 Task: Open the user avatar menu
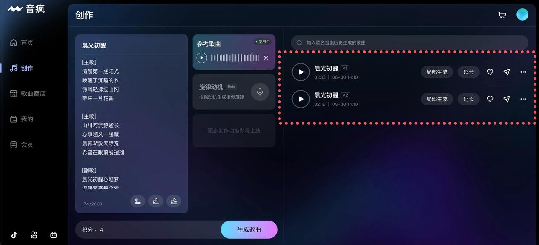(522, 15)
